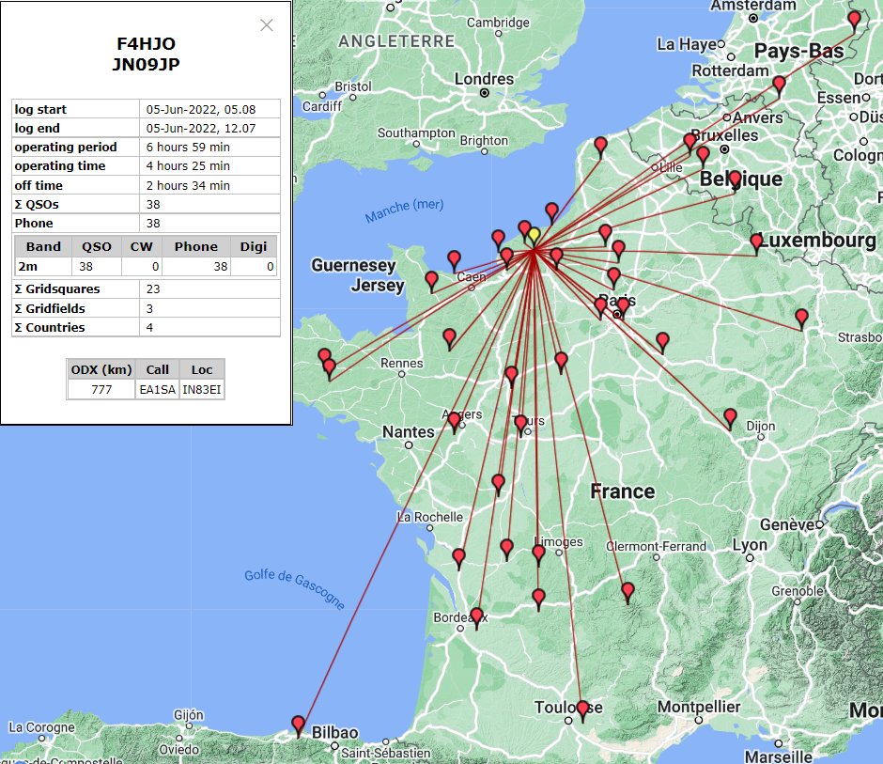Open the red marker over the Belgique label
The height and width of the screenshot is (764, 883).
735,181
